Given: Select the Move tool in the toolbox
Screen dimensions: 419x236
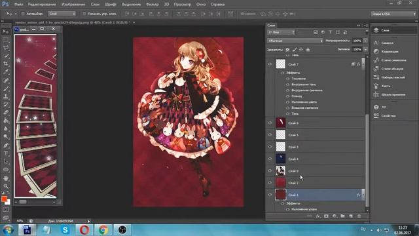Looking at the screenshot, I should [6, 31].
